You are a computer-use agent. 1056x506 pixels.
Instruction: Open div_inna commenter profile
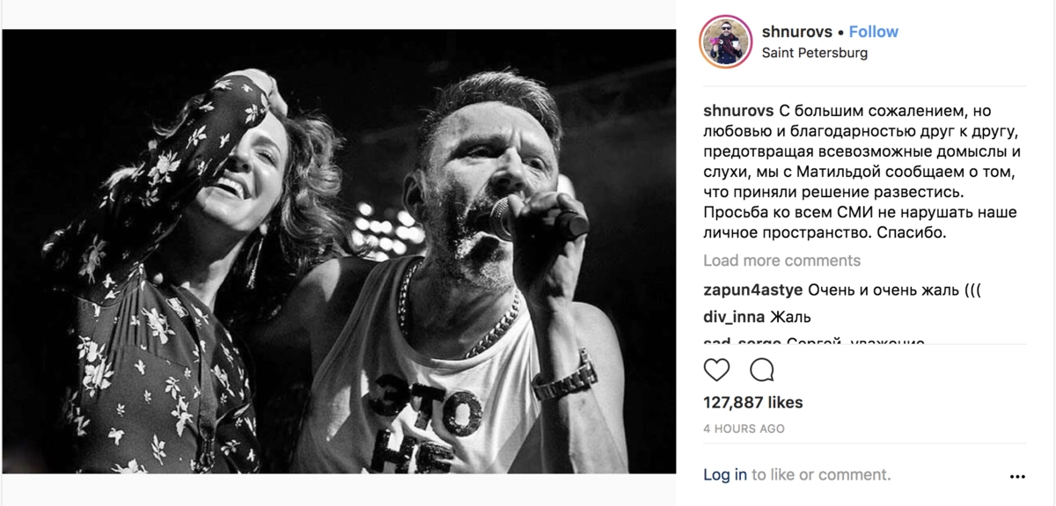734,317
